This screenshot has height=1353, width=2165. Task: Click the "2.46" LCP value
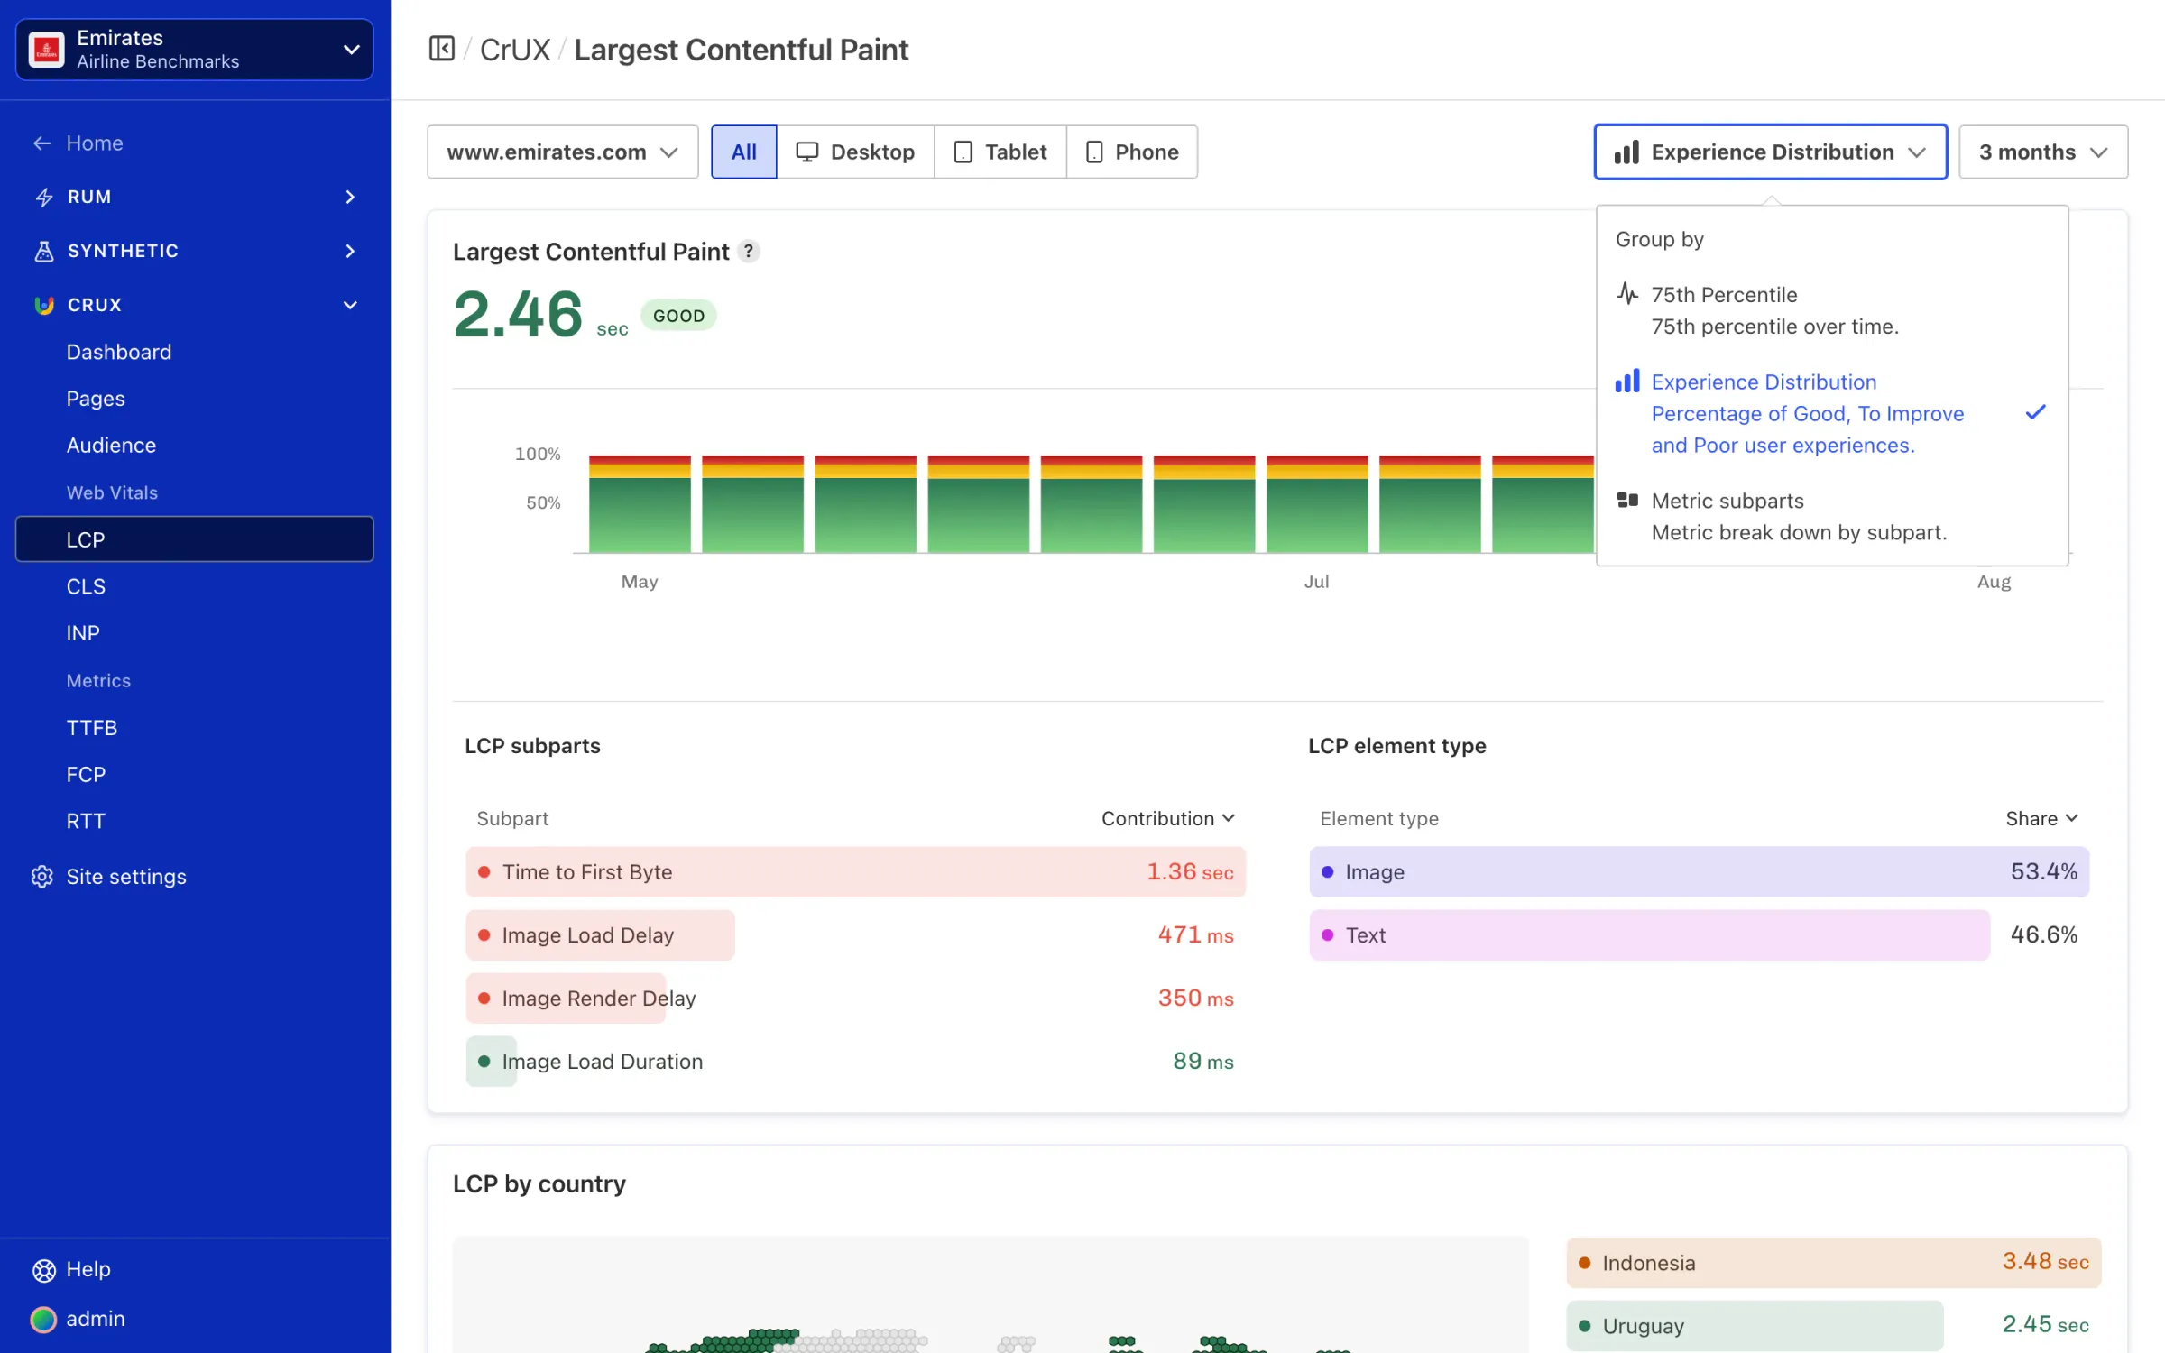click(x=518, y=315)
